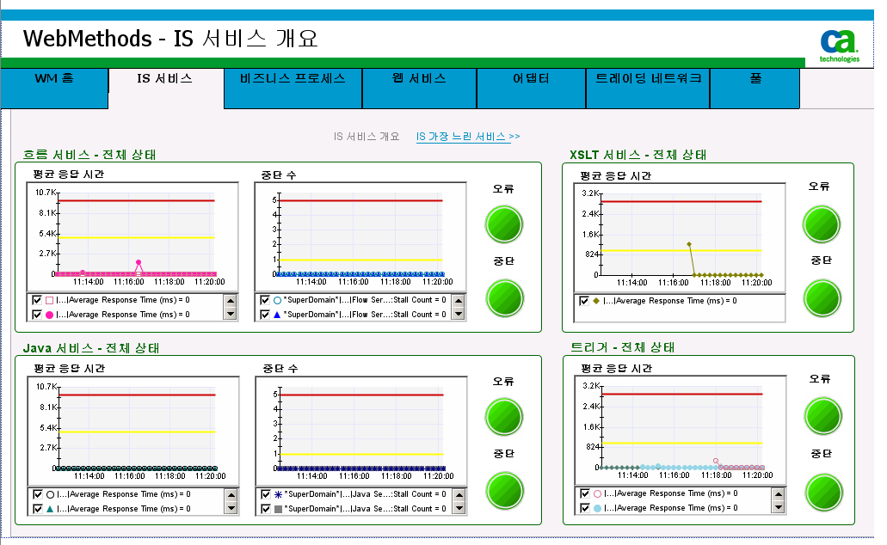Viewport: 887px width, 545px height.
Task: Click the 흐름 서비스 중단 status light
Action: click(505, 298)
